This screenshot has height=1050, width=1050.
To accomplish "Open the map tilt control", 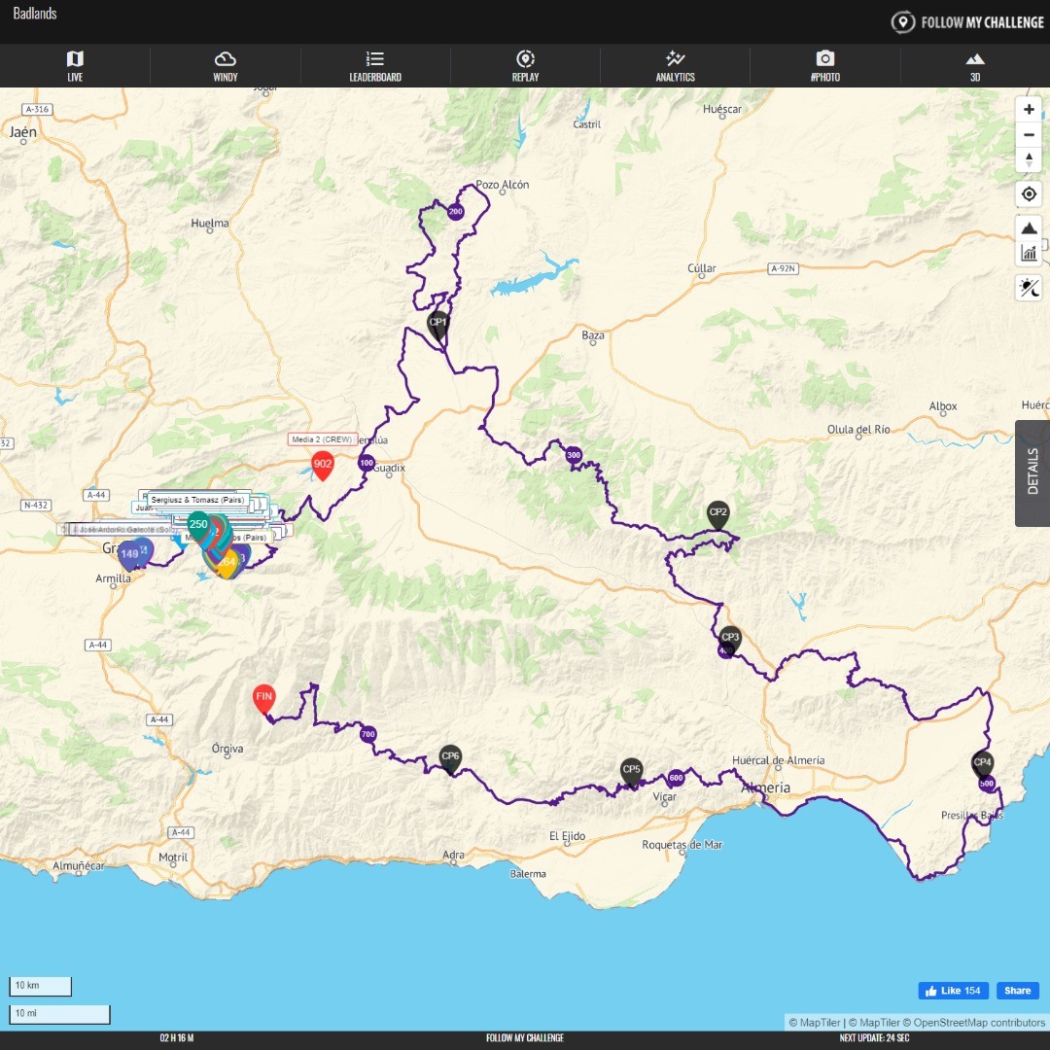I will point(1029,159).
